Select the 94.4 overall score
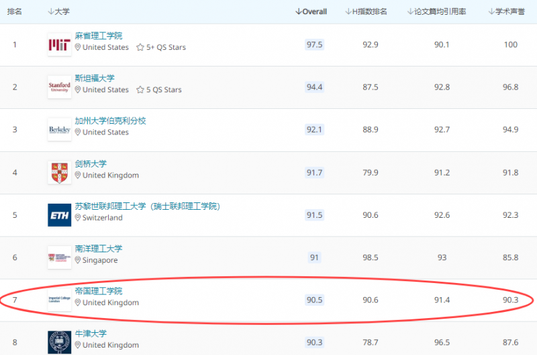The image size is (537, 355). [314, 87]
